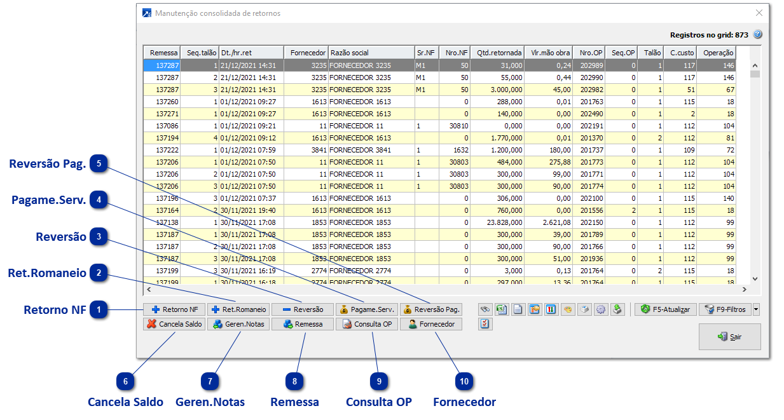
Task: Export the grid with the Excel icon
Action: (502, 310)
